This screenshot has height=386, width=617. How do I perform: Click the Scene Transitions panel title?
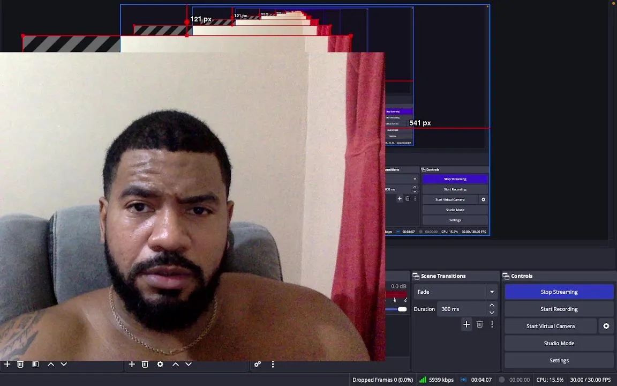pyautogui.click(x=443, y=276)
